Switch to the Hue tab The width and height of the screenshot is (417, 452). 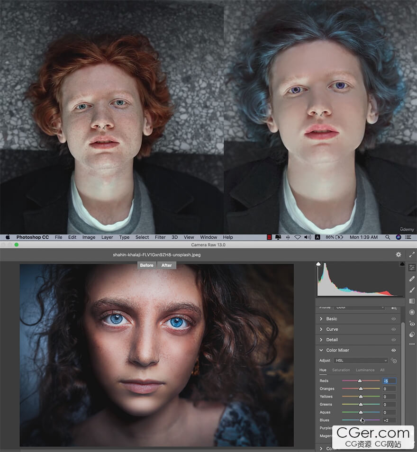coord(323,370)
